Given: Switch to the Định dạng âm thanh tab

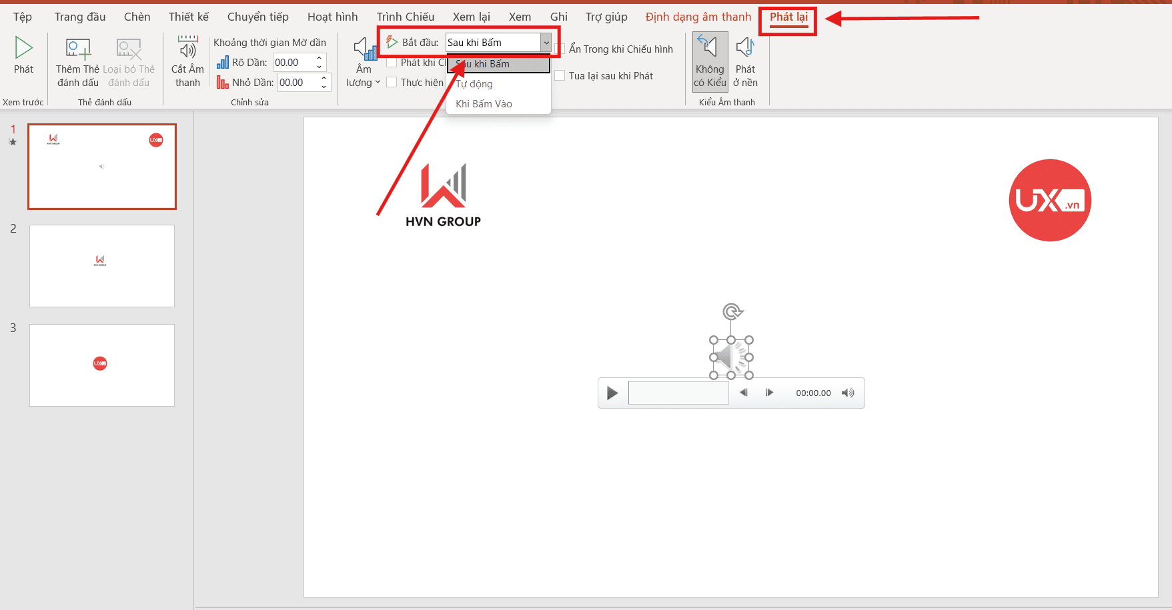Looking at the screenshot, I should (698, 16).
